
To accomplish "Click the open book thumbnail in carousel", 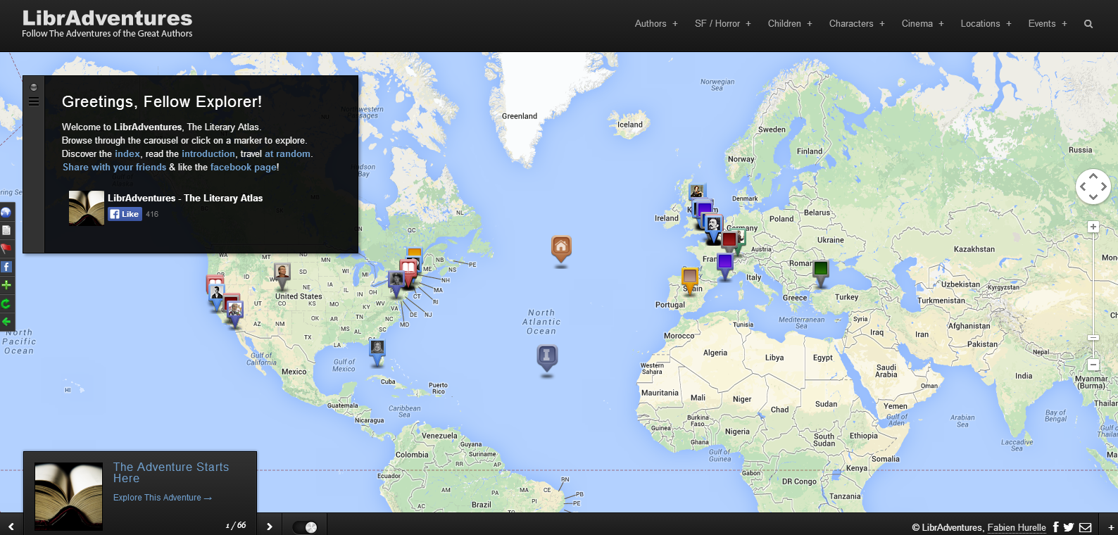I will (x=68, y=496).
